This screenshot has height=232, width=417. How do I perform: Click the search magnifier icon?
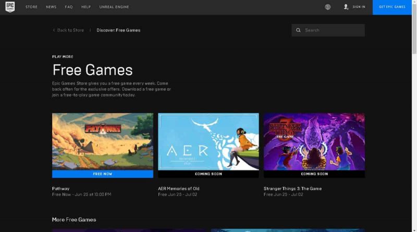tap(299, 30)
